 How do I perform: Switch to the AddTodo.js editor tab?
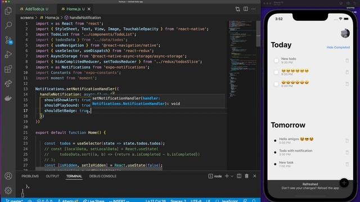coord(34,9)
